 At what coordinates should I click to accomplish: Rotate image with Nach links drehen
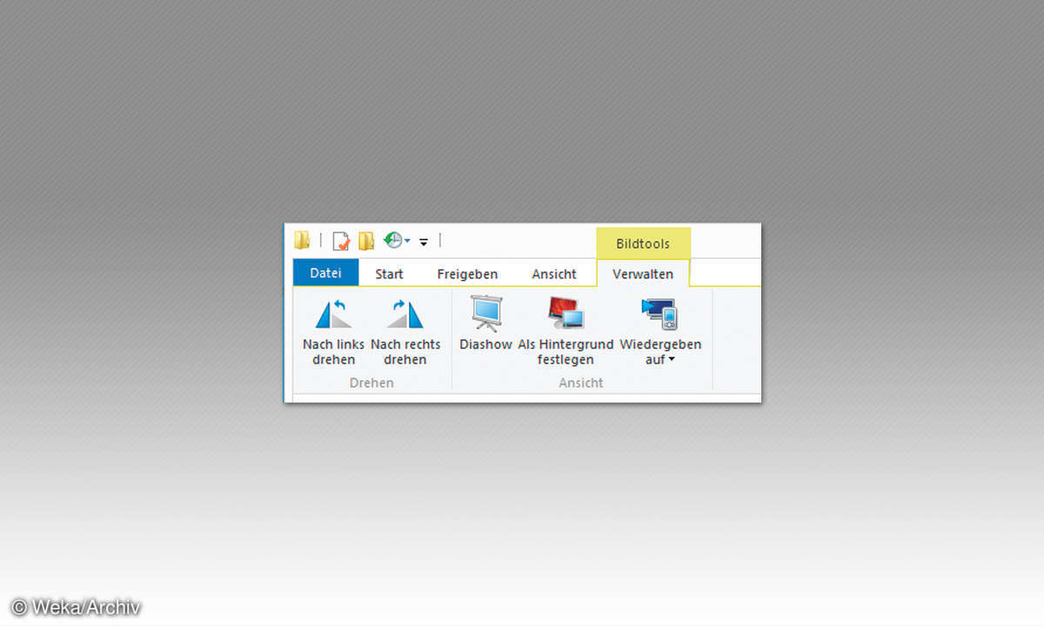333,331
